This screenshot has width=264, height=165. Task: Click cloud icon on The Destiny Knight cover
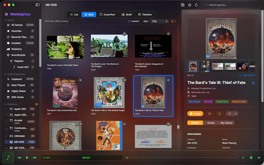coord(124,80)
